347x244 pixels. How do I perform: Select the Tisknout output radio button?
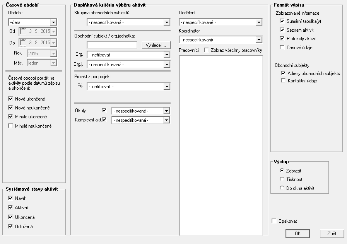pos(282,179)
